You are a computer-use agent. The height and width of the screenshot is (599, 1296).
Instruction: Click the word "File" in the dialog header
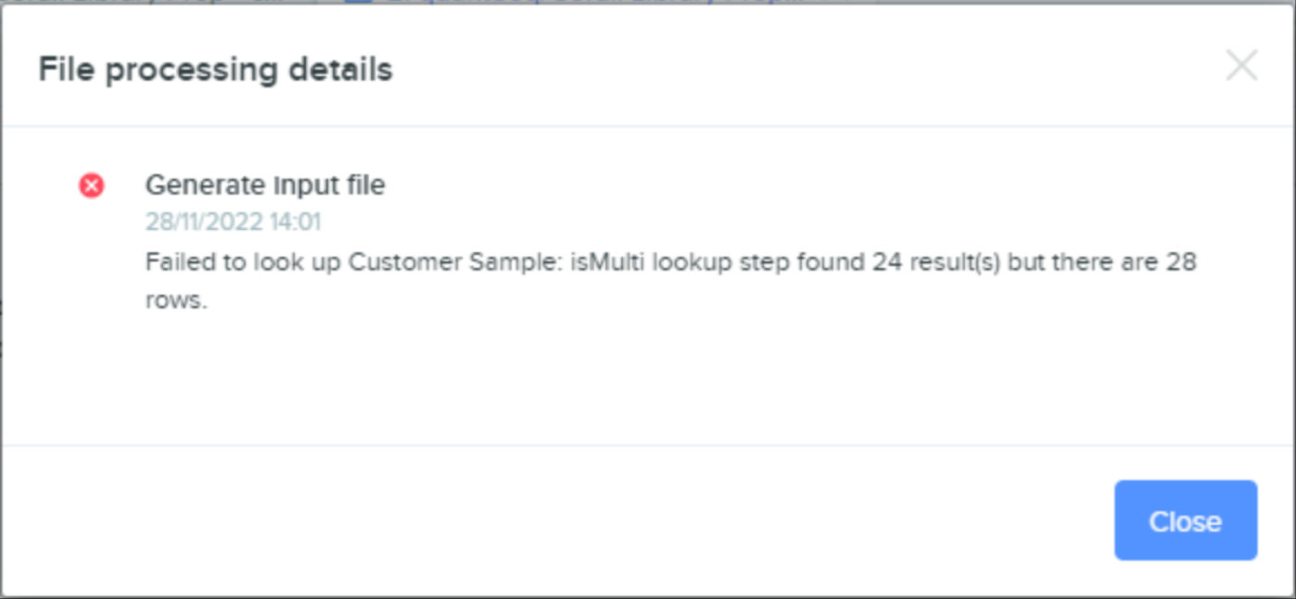66,70
